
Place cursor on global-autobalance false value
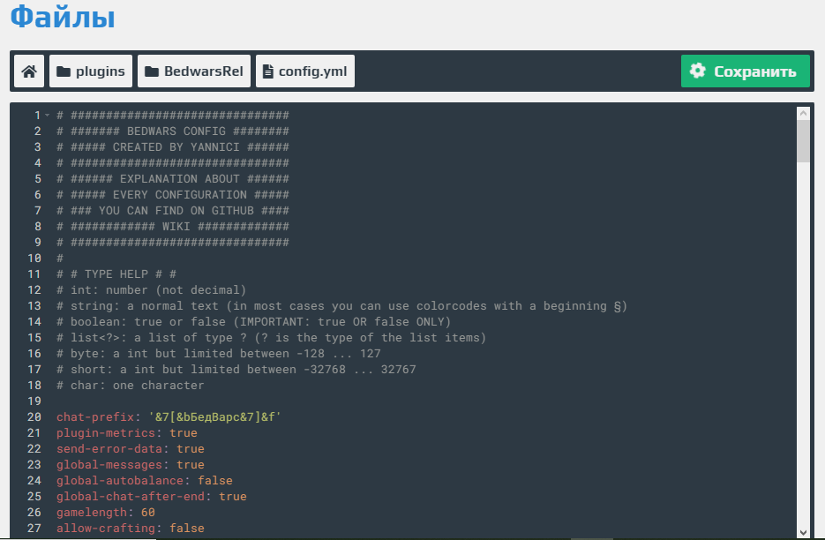click(214, 481)
